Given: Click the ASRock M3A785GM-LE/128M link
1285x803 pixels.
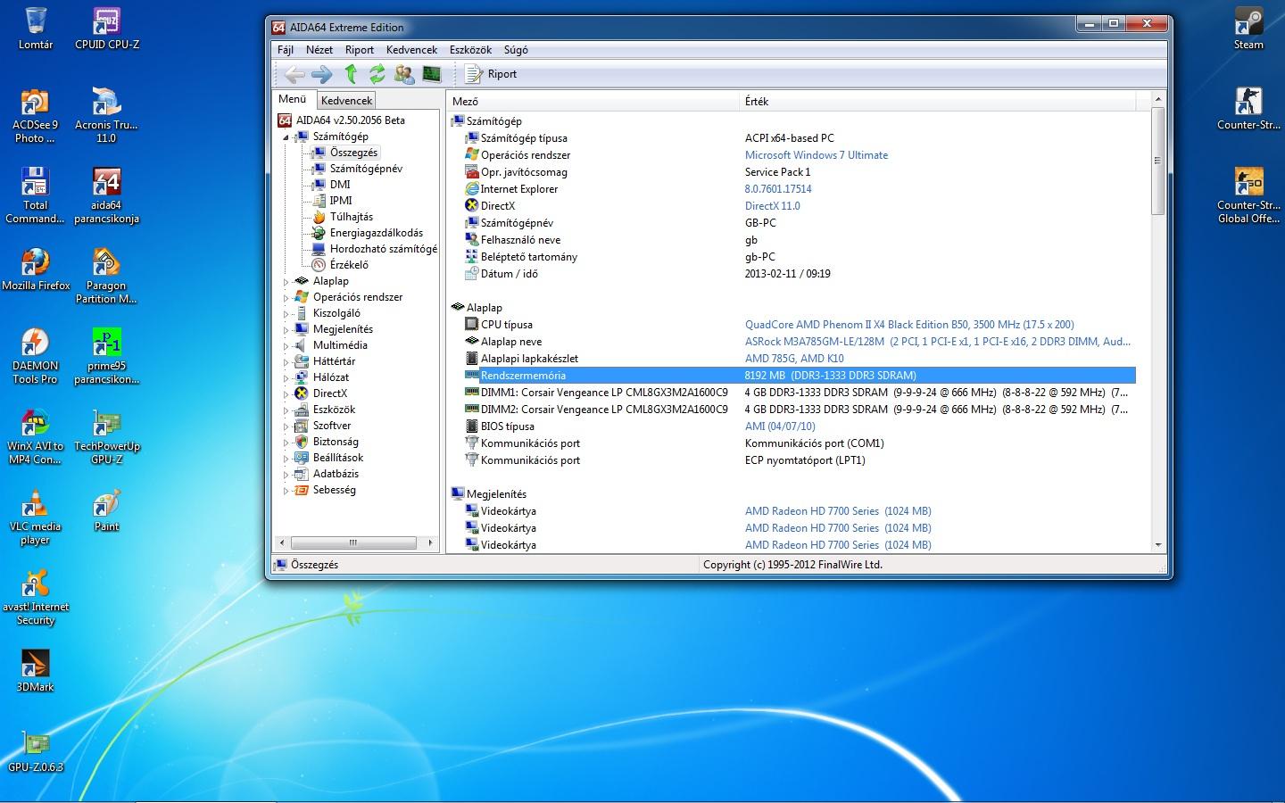Looking at the screenshot, I should [938, 342].
